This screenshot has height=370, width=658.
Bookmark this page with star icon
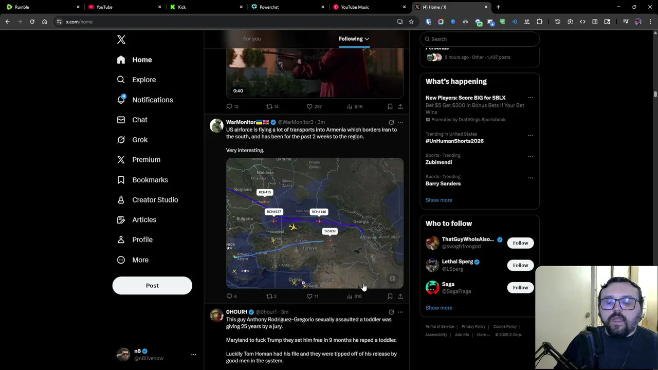click(411, 22)
